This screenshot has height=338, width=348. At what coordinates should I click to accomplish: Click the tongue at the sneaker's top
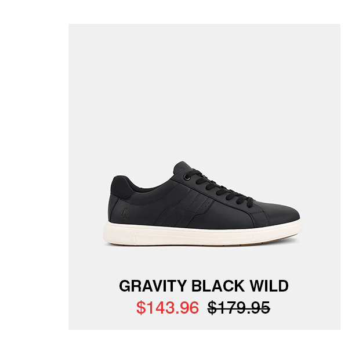182,167
